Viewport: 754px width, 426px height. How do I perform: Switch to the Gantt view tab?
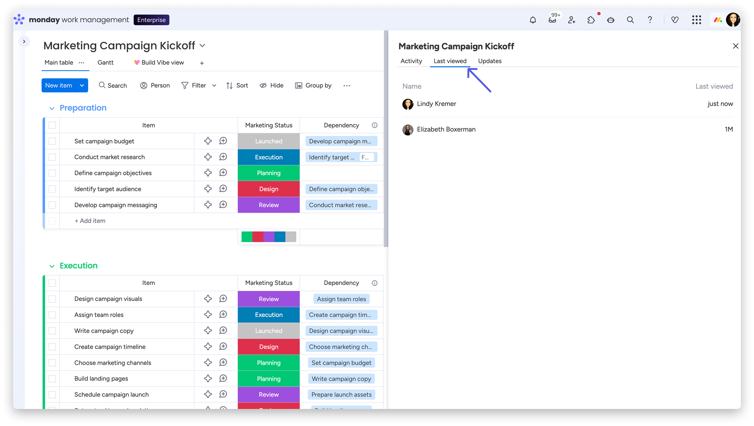coord(105,63)
